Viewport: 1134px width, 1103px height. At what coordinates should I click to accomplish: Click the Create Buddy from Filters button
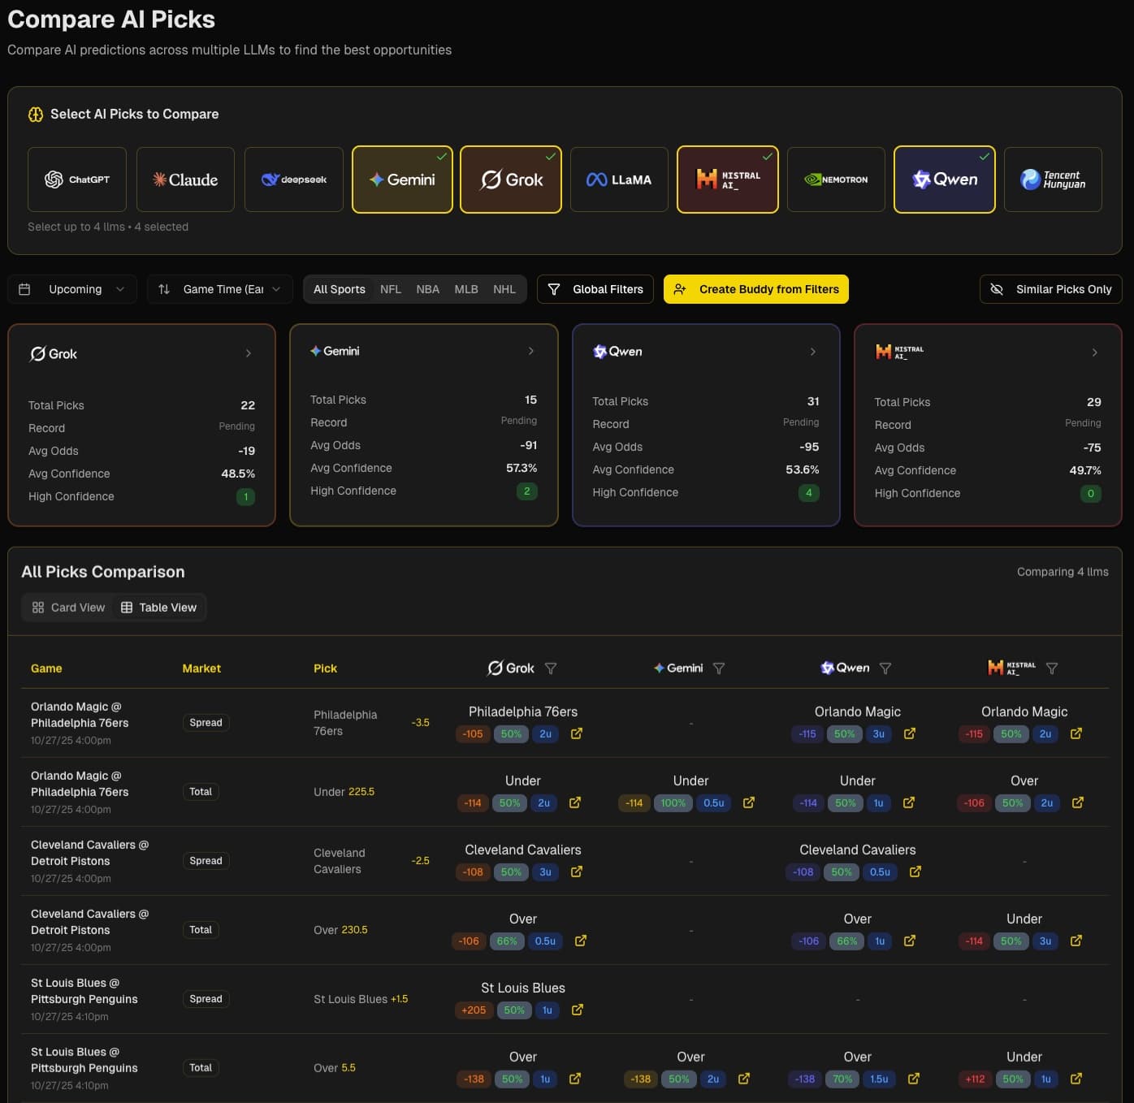[755, 289]
